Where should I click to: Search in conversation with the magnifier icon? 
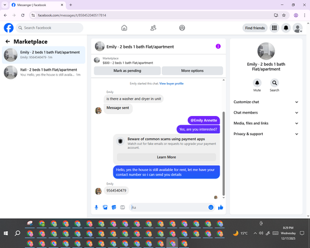275,83
